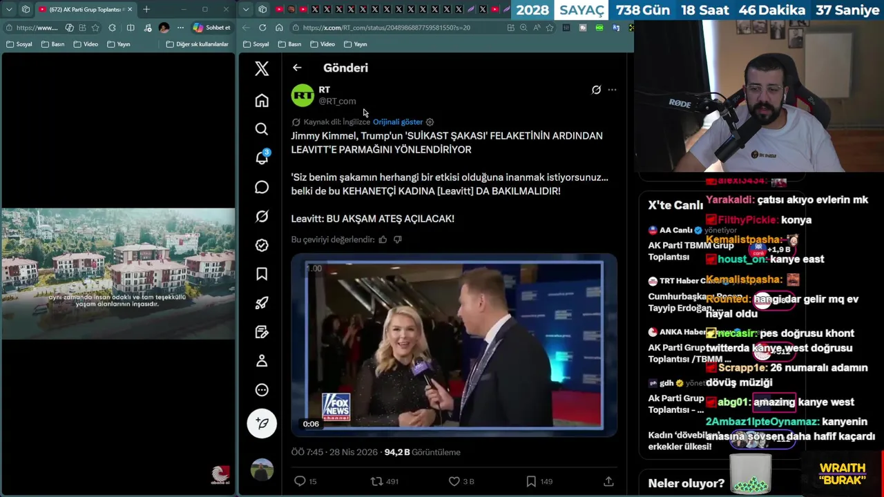Select the AK Parti Grup Toplantısı tab
Screen dimensions: 884x497
tap(86, 10)
